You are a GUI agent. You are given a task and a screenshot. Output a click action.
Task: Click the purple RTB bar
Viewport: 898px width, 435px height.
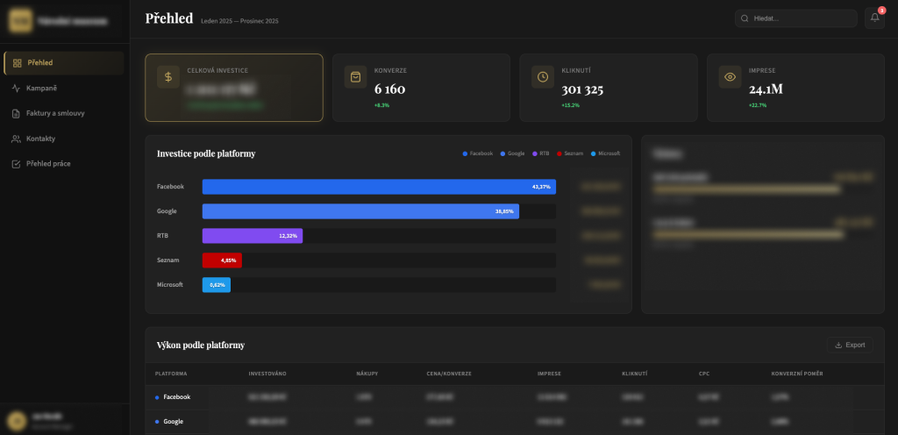coord(252,236)
